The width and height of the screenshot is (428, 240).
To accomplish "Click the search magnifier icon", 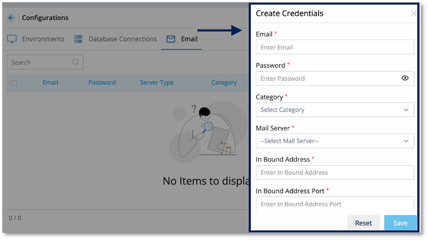I will coord(76,62).
